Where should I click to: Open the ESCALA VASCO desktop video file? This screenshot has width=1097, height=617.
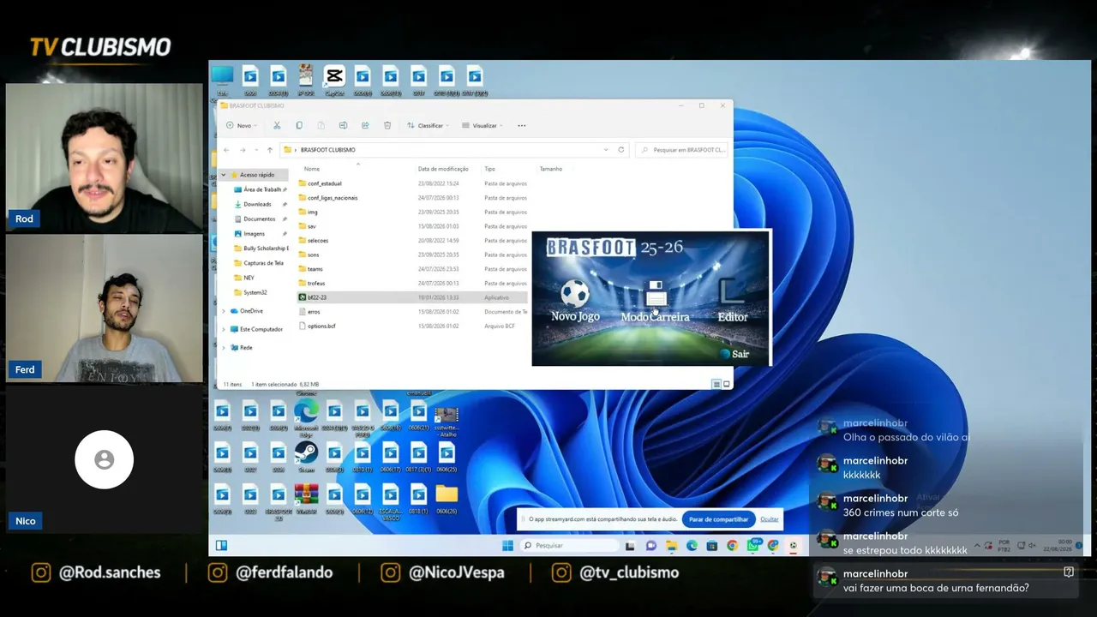click(390, 500)
